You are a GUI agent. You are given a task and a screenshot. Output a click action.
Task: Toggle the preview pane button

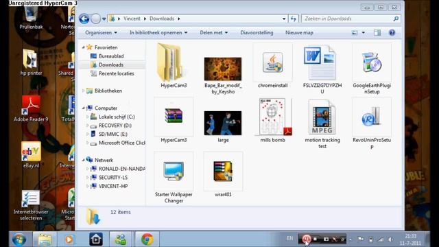(x=377, y=33)
